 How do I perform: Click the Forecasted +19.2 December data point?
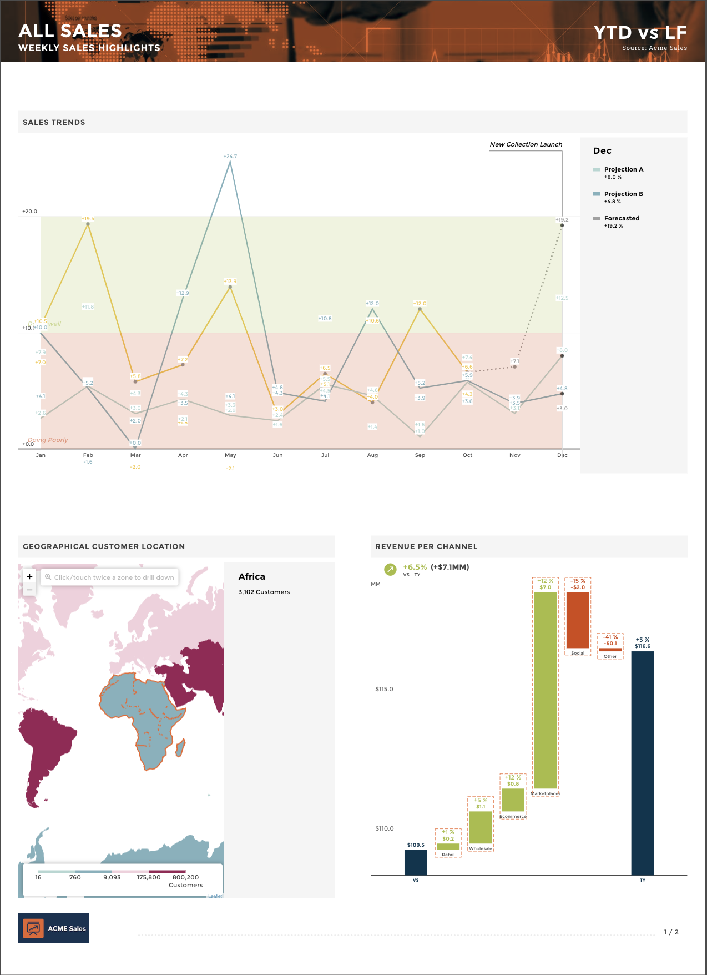(x=562, y=225)
